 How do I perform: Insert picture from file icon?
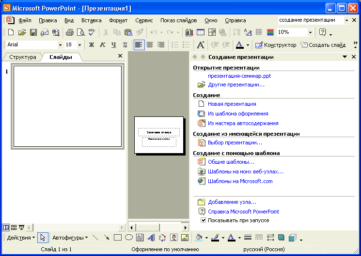click(185, 238)
